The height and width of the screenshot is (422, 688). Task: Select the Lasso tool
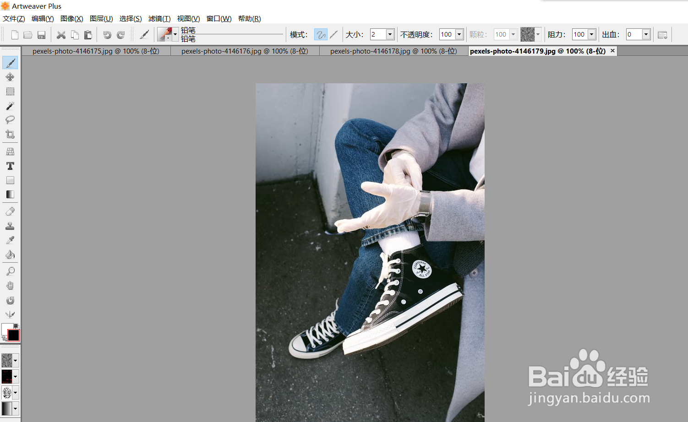tap(10, 120)
